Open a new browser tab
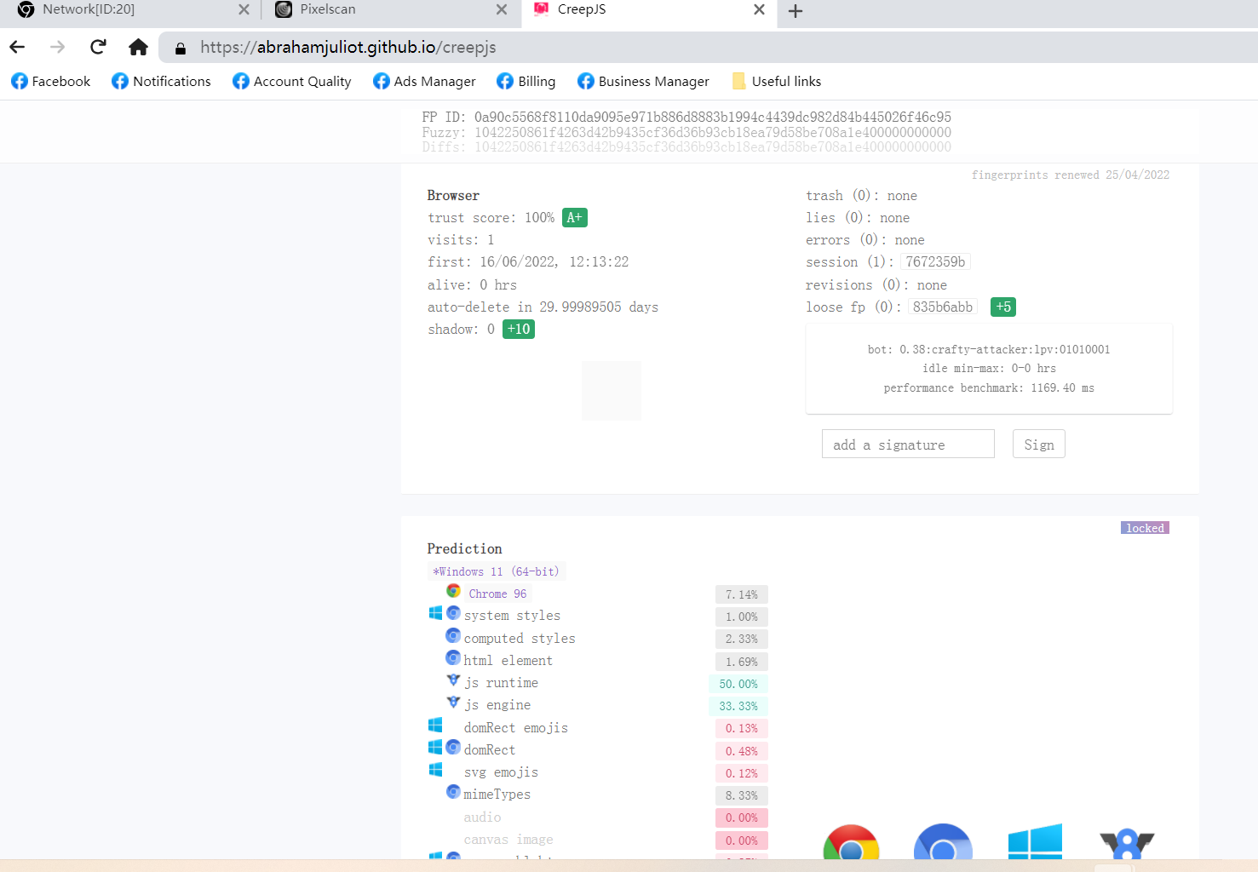1258x872 pixels. point(796,11)
